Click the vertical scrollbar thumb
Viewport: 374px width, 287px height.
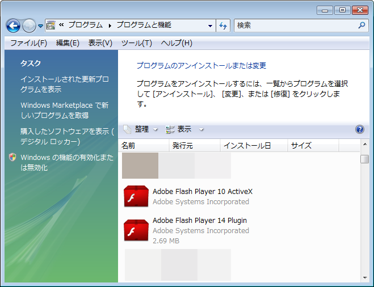(x=365, y=159)
